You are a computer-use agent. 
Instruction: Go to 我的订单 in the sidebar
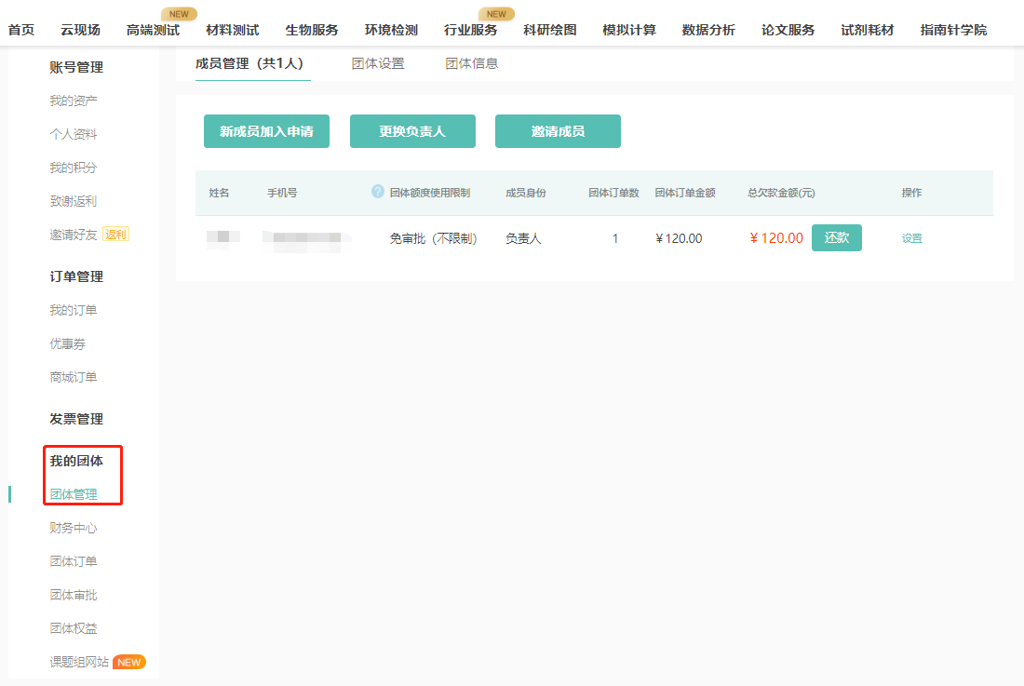tap(73, 309)
